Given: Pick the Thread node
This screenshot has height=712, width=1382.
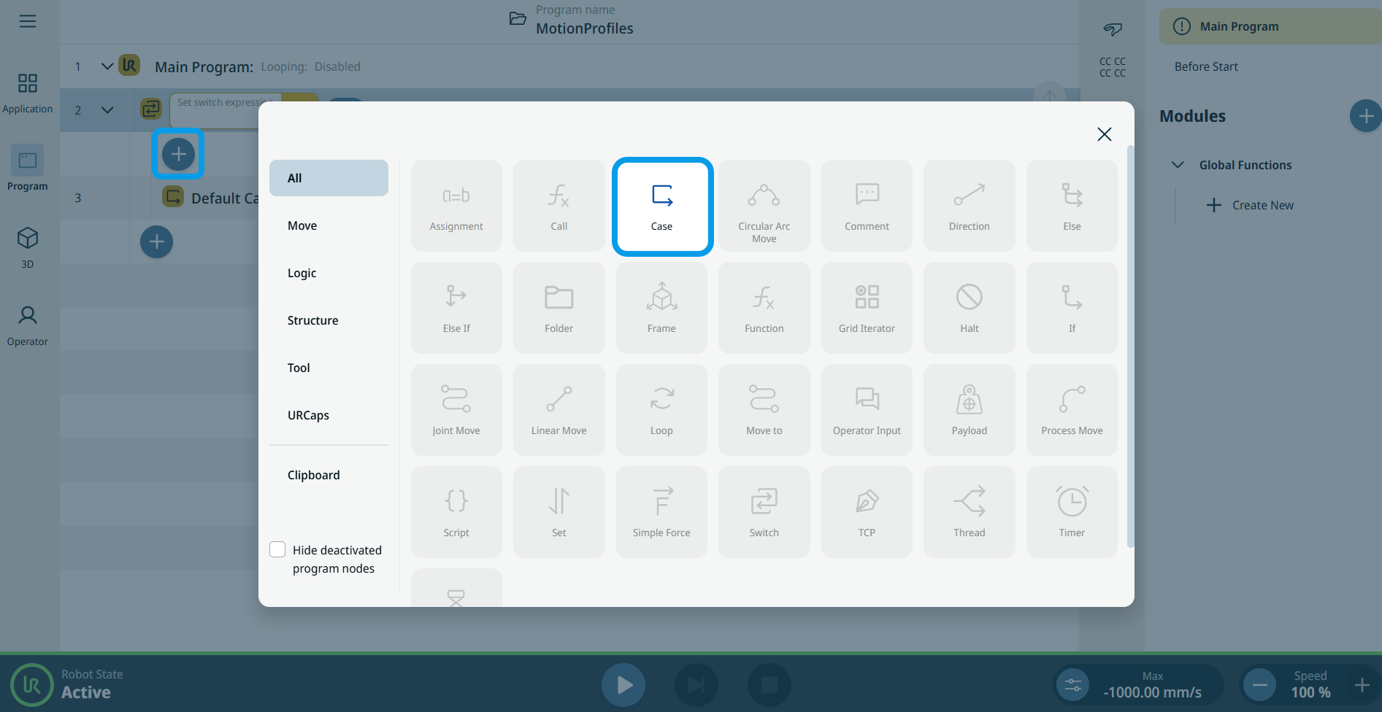Looking at the screenshot, I should point(969,512).
